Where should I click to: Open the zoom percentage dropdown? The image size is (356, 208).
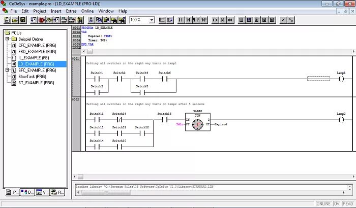(x=152, y=20)
